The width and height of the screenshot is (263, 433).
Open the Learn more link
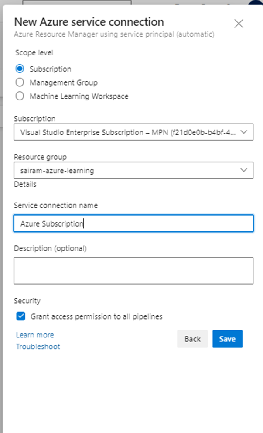coord(35,335)
